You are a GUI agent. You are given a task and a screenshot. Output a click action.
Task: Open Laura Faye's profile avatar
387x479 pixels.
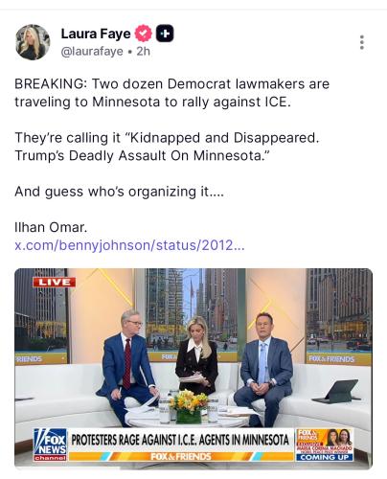pos(33,42)
